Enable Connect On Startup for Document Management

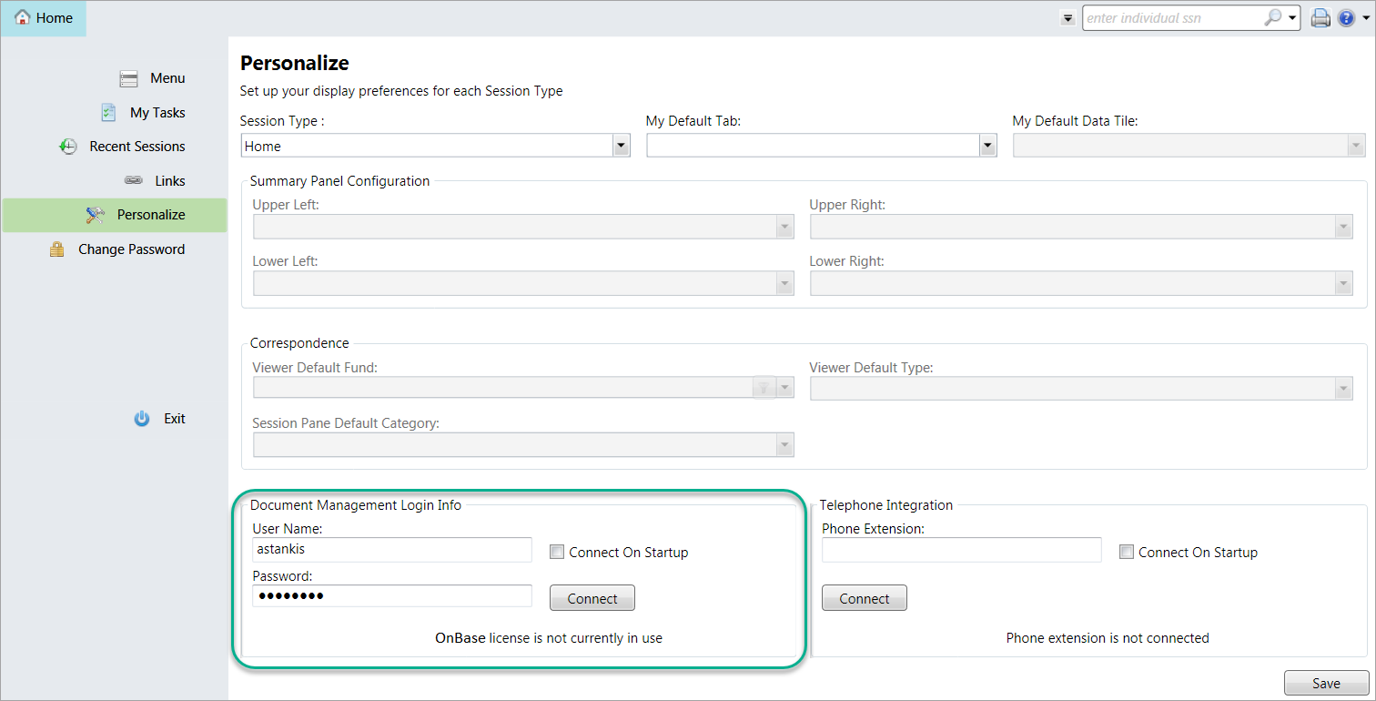point(557,552)
